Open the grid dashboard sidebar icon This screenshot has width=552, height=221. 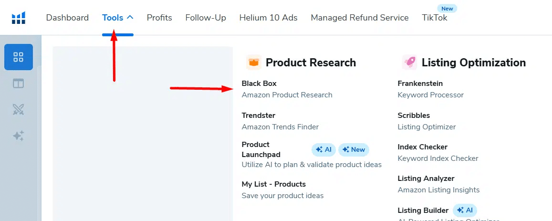point(19,57)
